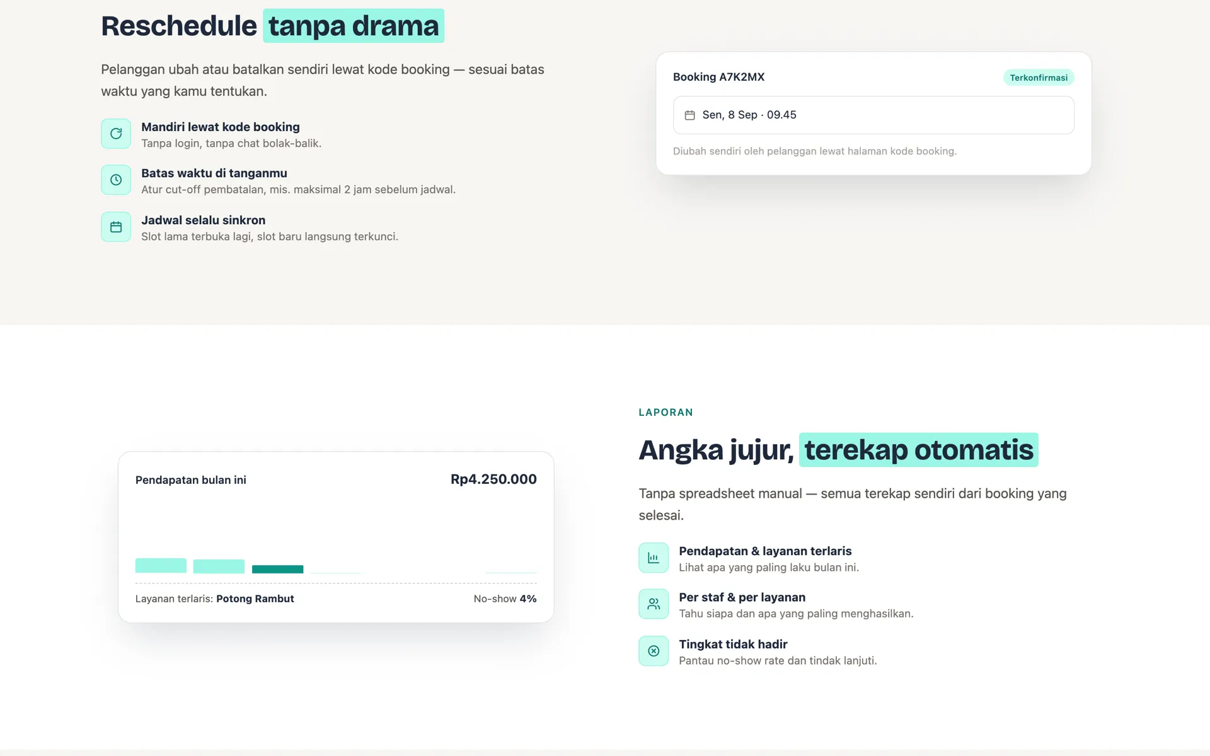Image resolution: width=1210 pixels, height=756 pixels.
Task: Click Tahu siapa dan apa yang paling menghasilkan
Action: pyautogui.click(x=796, y=614)
